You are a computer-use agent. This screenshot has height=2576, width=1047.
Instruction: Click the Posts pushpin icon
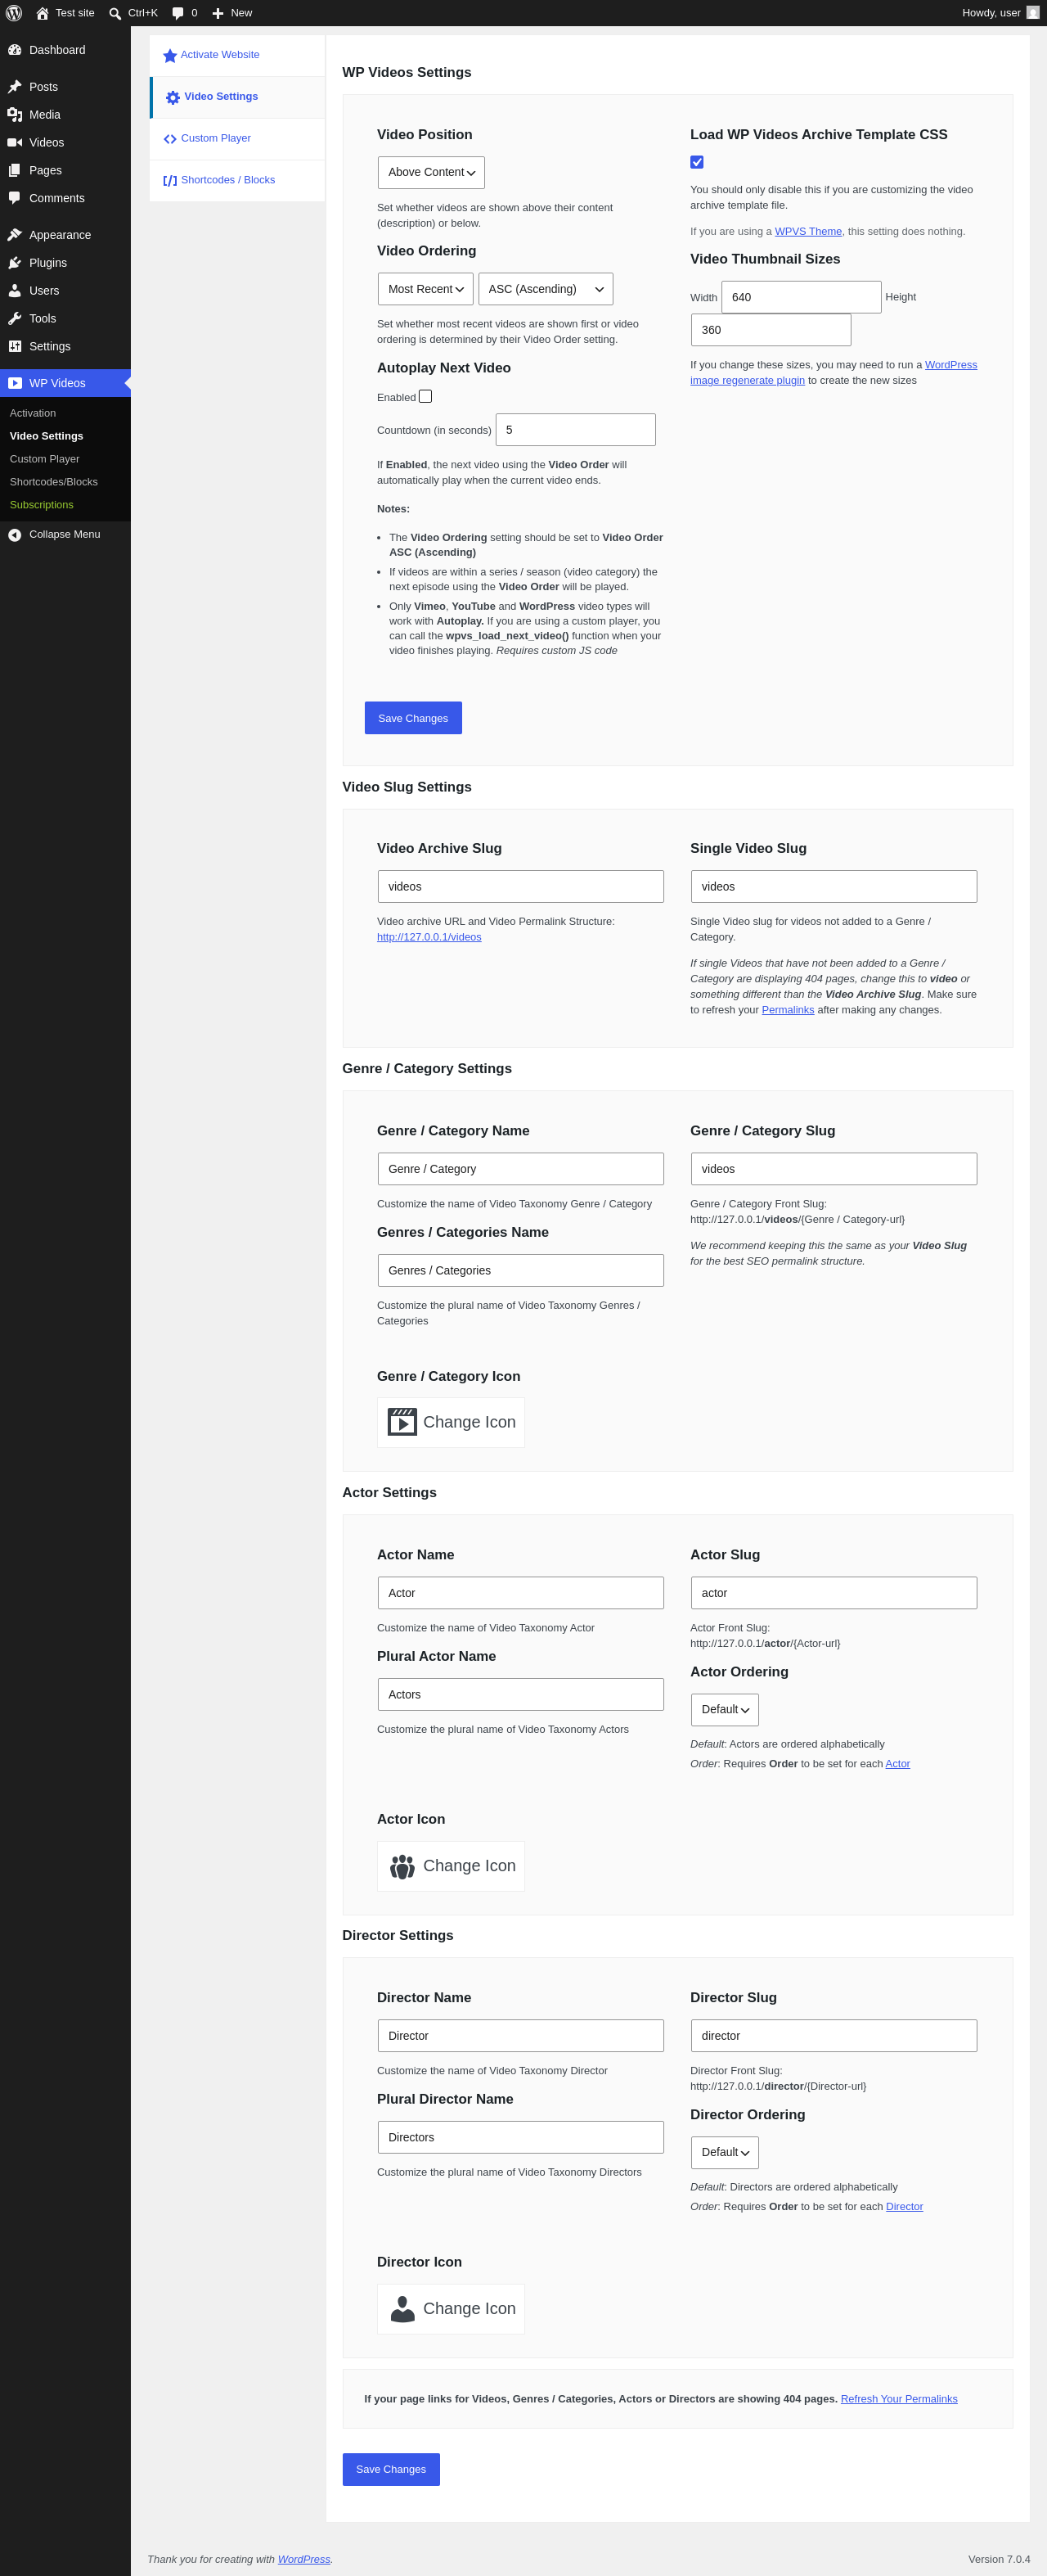[15, 87]
